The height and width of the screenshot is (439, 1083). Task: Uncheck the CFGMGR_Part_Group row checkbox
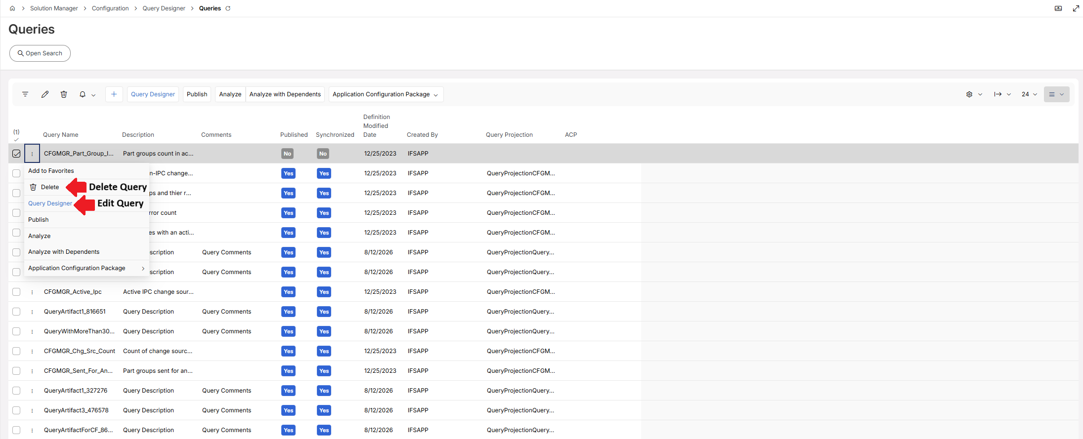[x=16, y=154]
